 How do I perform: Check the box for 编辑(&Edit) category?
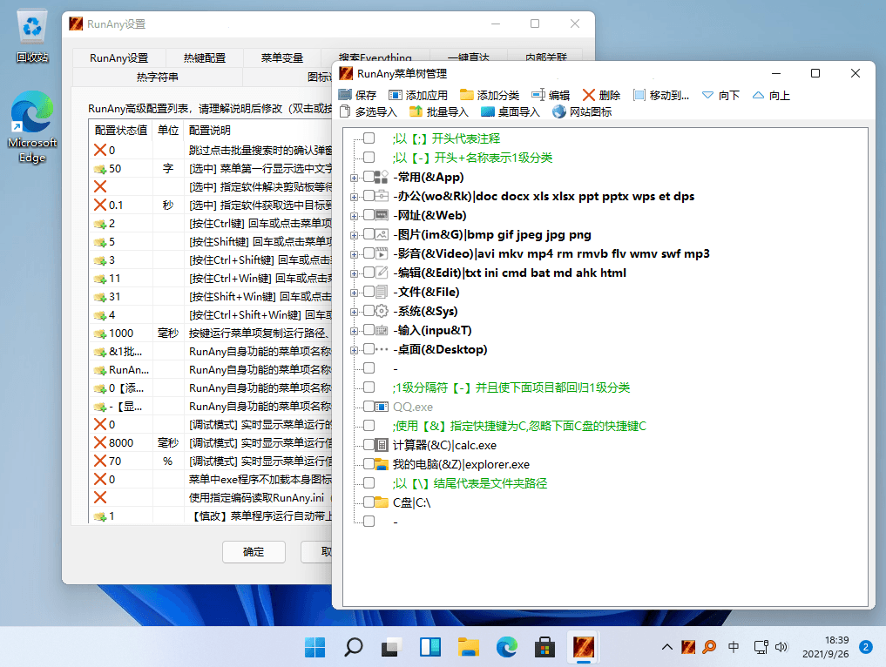tap(369, 273)
